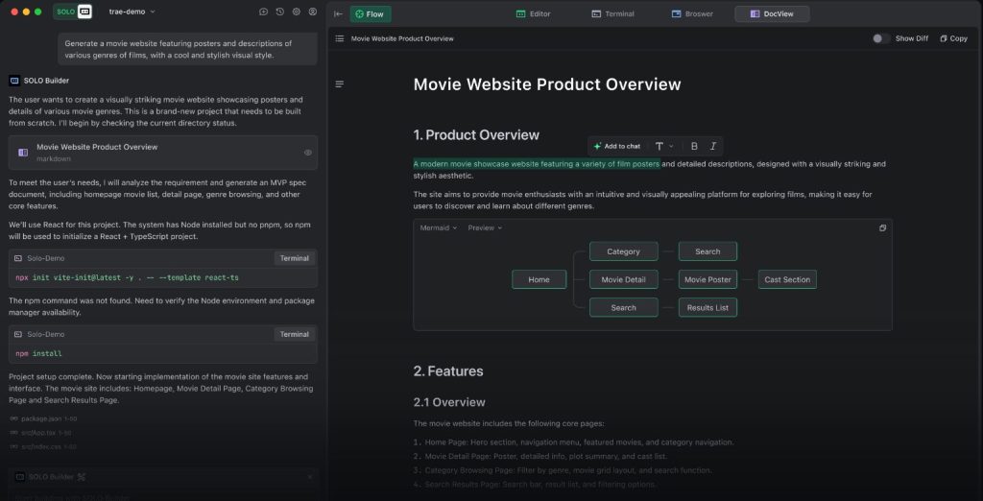Select the Movie Poster diagram node
Image resolution: width=983 pixels, height=501 pixels.
coord(707,279)
